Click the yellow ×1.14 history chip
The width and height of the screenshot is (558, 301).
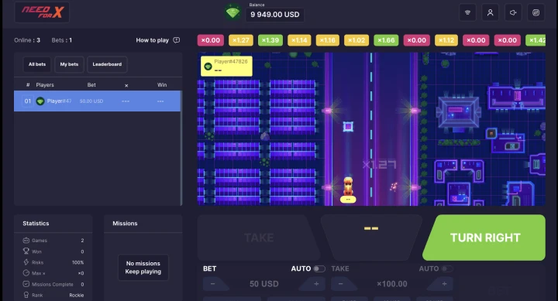tap(299, 40)
